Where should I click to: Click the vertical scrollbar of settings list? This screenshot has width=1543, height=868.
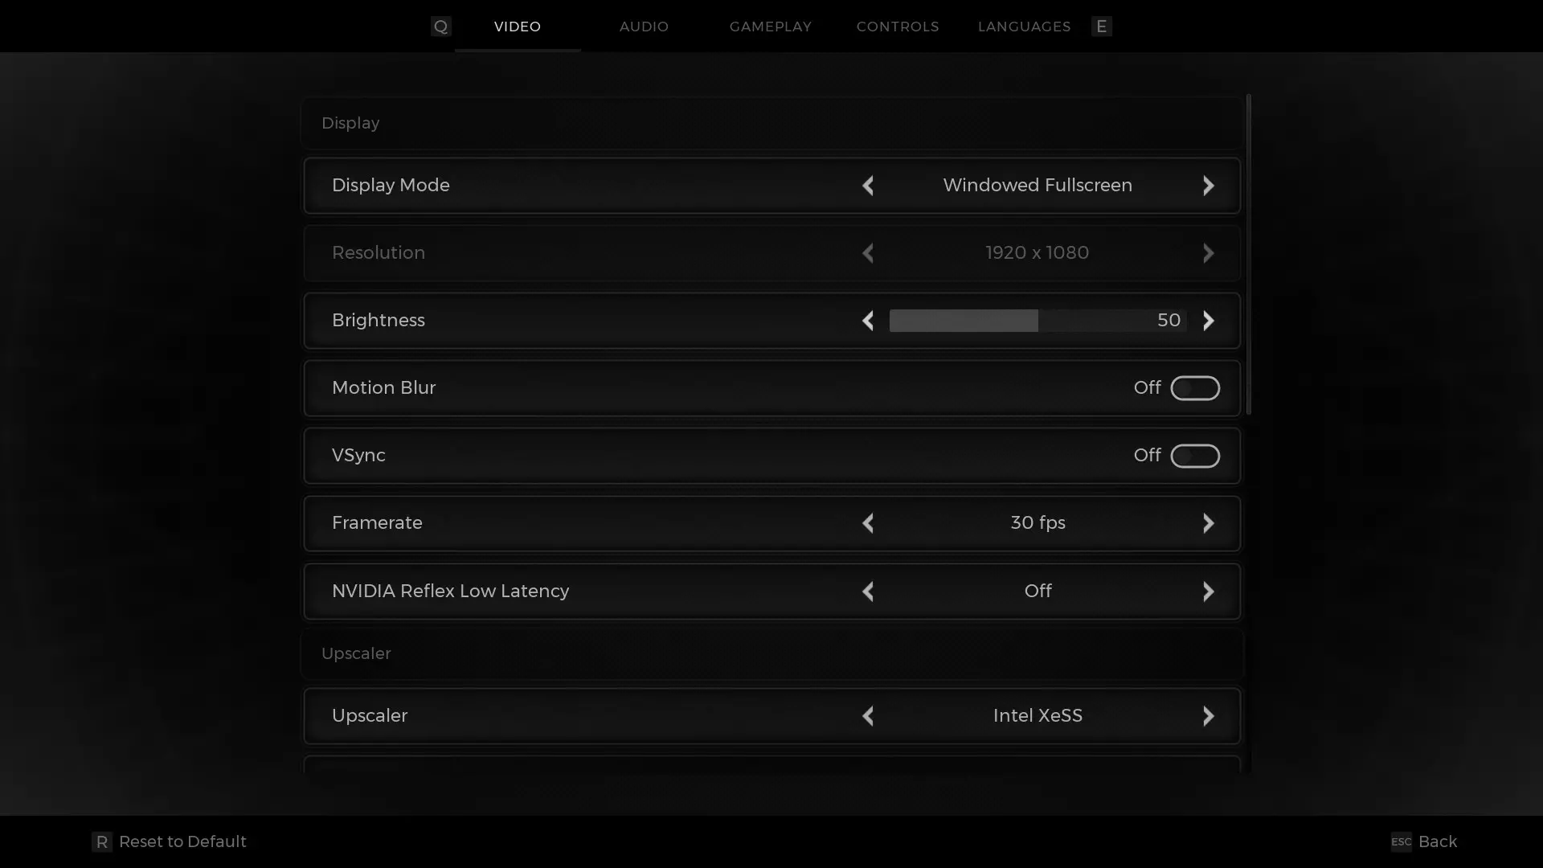(1248, 254)
